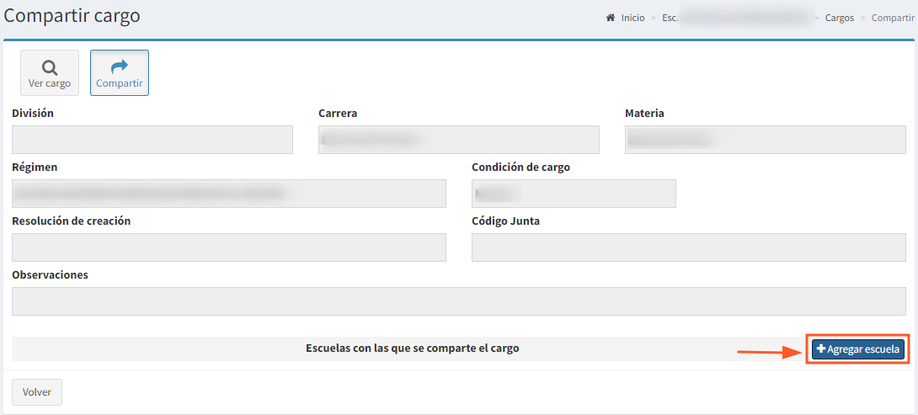Image resolution: width=918 pixels, height=415 pixels.
Task: Focus the Carrera field
Action: click(x=459, y=140)
